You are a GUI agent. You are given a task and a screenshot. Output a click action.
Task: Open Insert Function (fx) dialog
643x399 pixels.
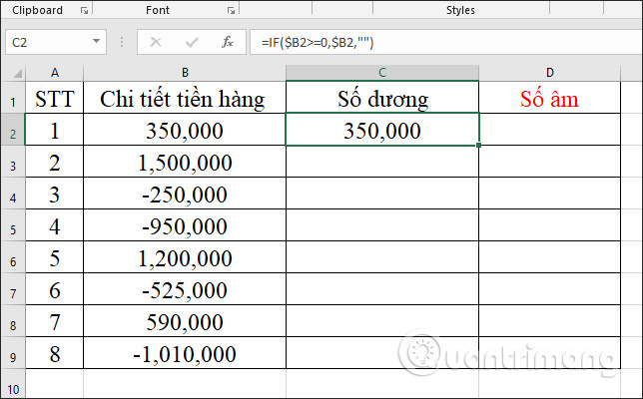click(x=228, y=42)
